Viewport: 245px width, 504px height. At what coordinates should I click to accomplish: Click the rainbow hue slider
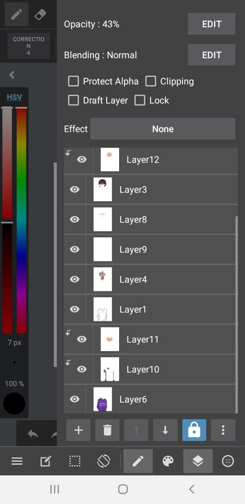point(22,220)
